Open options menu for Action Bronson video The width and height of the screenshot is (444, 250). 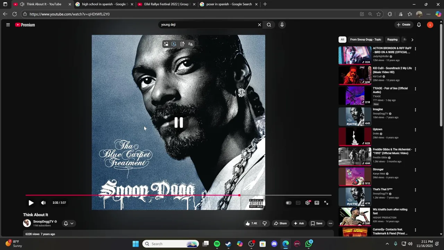pyautogui.click(x=415, y=49)
